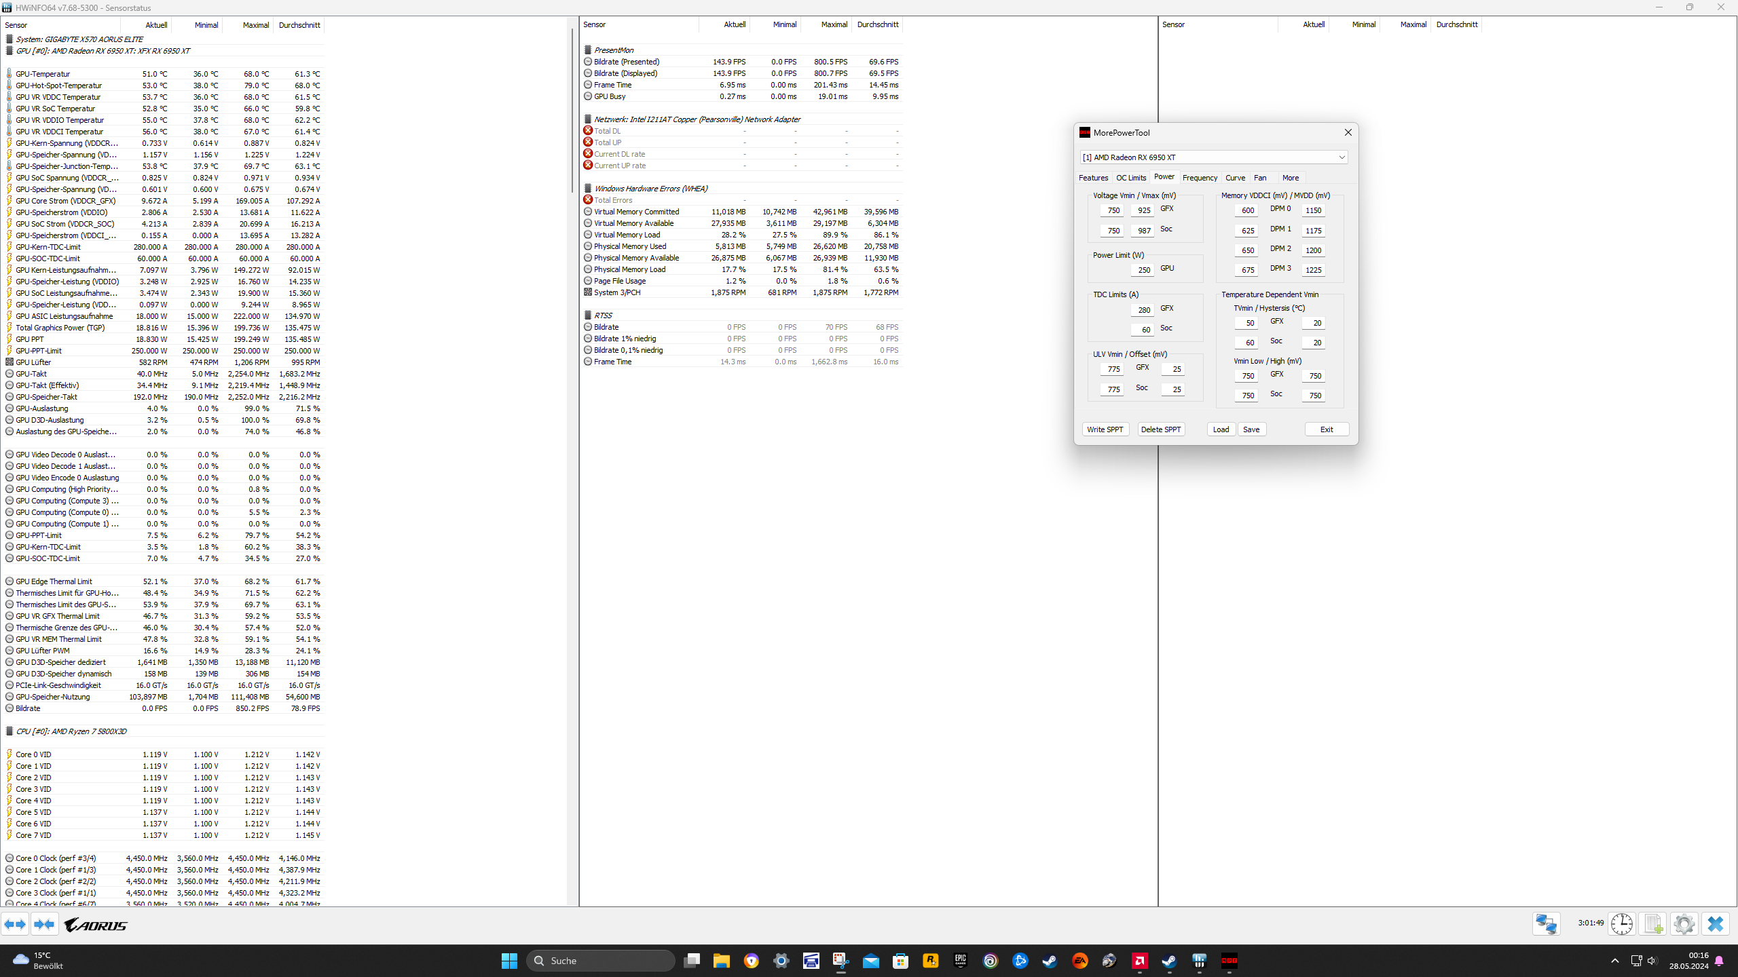Click the collapse columns arrows icon

pyautogui.click(x=45, y=924)
